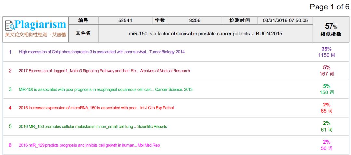The image size is (351, 155).
Task: Open the 2015 microRNA_150 Int J Clin Exp Pathol source
Action: pos(96,108)
